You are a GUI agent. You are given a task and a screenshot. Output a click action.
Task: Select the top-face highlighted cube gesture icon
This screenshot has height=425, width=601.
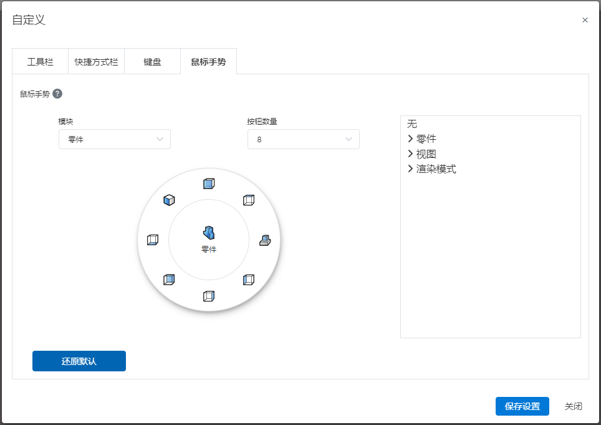click(x=249, y=200)
